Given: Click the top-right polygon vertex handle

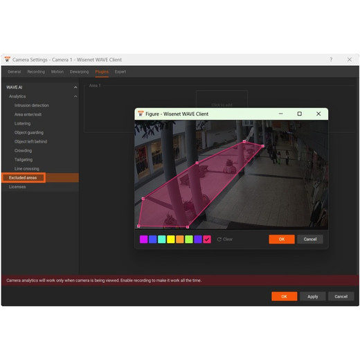Looking at the screenshot, I should click(263, 146).
